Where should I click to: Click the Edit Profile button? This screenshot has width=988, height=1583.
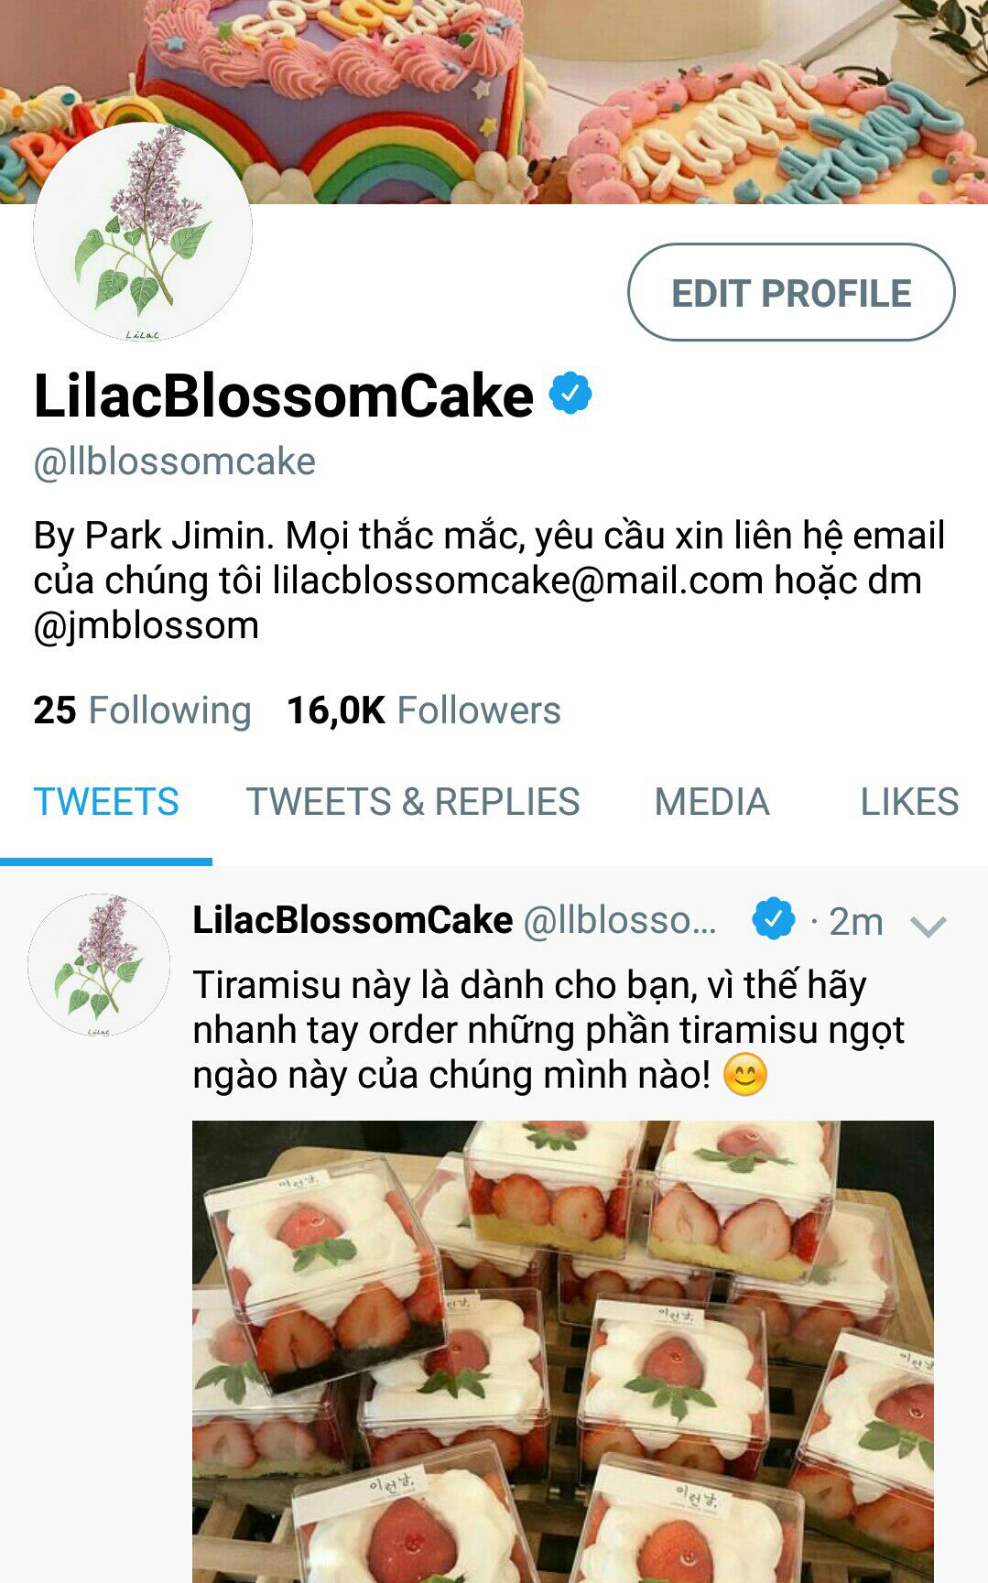tap(791, 292)
